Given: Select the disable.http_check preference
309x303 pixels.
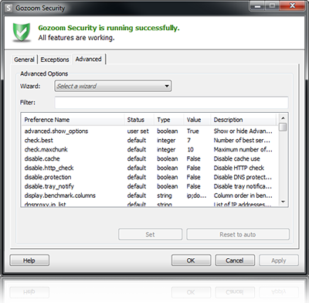Looking at the screenshot, I should pyautogui.click(x=150, y=168).
